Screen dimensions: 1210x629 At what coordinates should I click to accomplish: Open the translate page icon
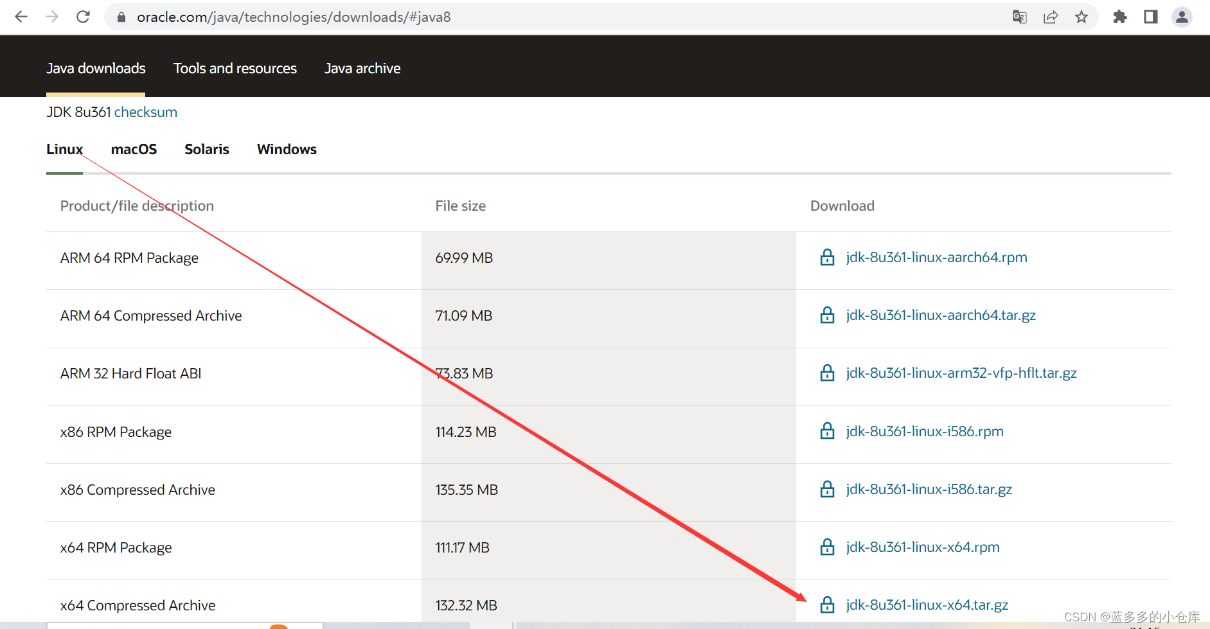[x=1020, y=17]
